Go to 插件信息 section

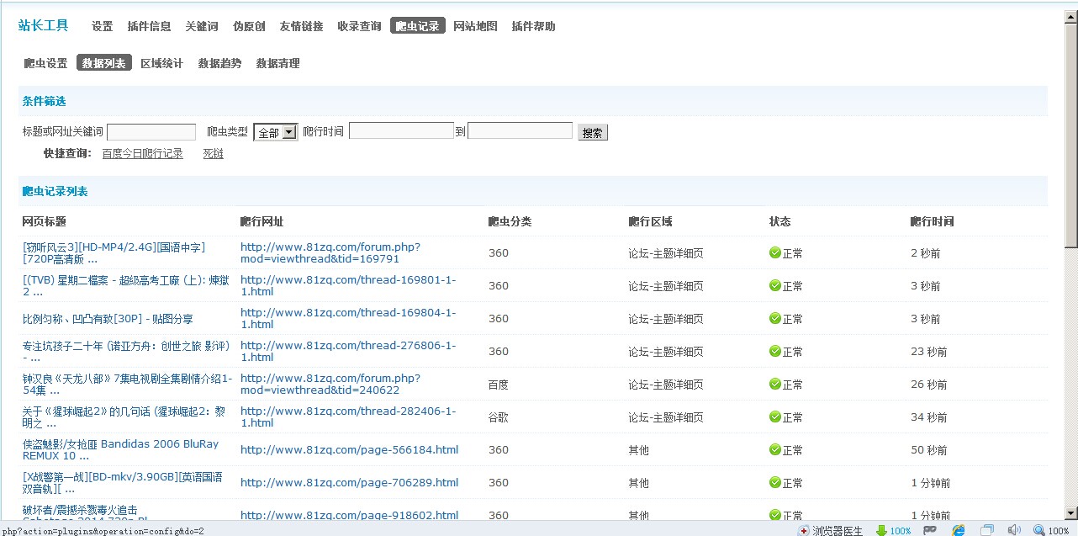pos(150,26)
